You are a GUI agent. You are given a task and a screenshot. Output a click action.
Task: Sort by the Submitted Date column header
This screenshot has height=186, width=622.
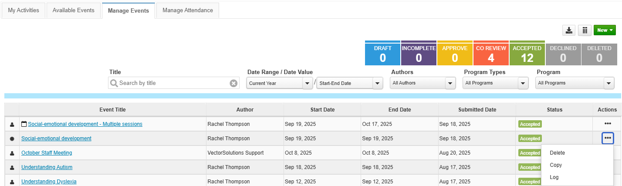(477, 110)
